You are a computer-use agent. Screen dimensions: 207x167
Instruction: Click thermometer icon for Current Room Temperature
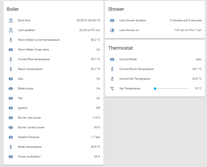tap(112, 69)
